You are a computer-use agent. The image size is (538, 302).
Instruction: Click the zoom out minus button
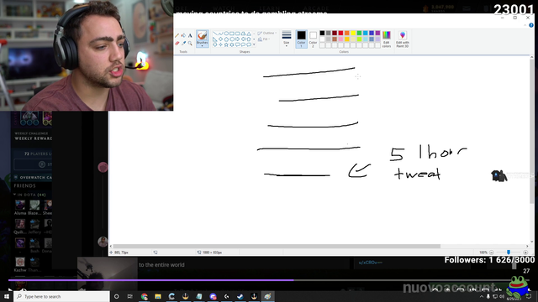coord(491,253)
